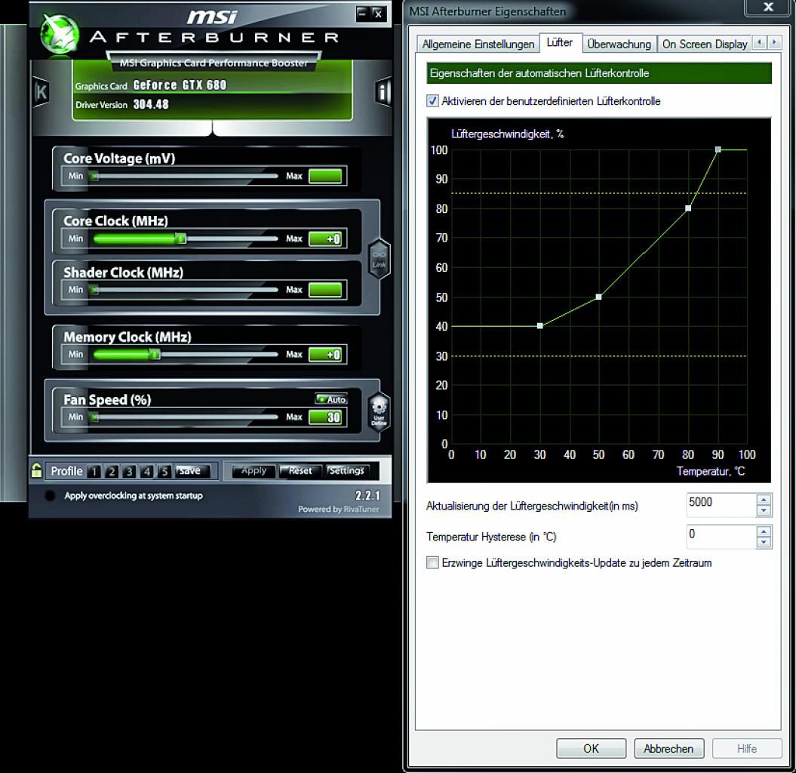
Task: Switch to the Überwachung tab
Action: click(619, 45)
